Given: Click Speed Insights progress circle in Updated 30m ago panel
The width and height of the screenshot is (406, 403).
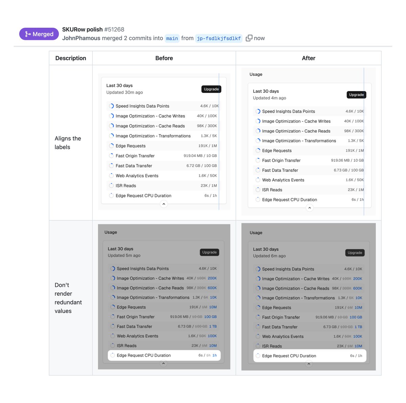Looking at the screenshot, I should pos(111,106).
